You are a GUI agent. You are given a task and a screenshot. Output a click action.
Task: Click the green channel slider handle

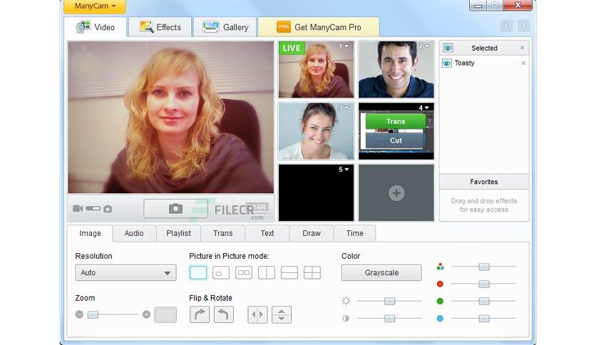click(x=484, y=302)
